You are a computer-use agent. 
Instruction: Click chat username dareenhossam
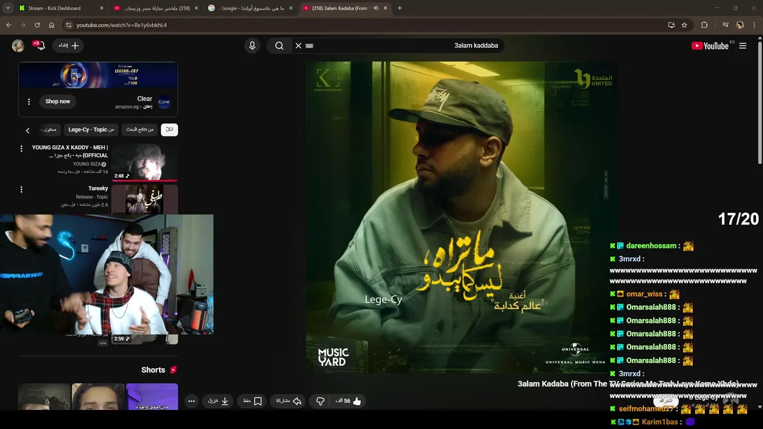pos(651,245)
